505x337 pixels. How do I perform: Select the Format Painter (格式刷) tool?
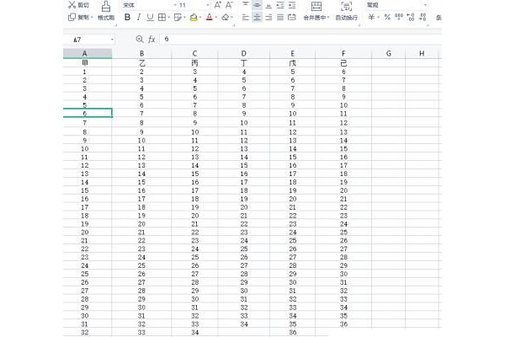(x=106, y=11)
